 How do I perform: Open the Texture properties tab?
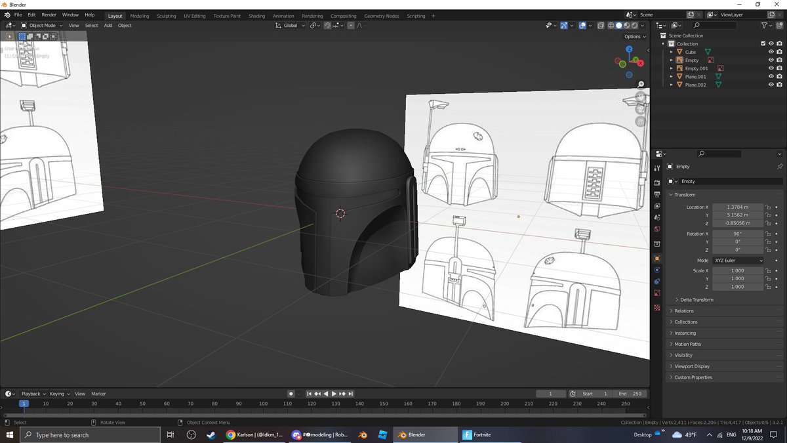pyautogui.click(x=657, y=307)
